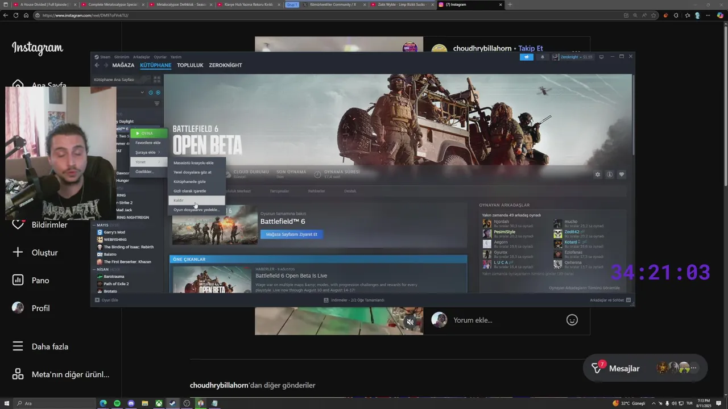
Task: Open the Arkadaşlar menu in Steam
Action: click(x=142, y=57)
